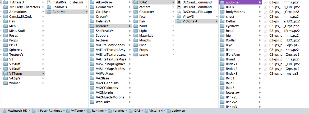This screenshot has height=114, width=309.
Task: Click the Women folder icon
Action: (6, 83)
